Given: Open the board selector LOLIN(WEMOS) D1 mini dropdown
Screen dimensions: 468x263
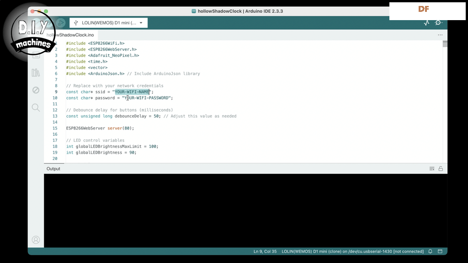Looking at the screenshot, I should point(109,23).
